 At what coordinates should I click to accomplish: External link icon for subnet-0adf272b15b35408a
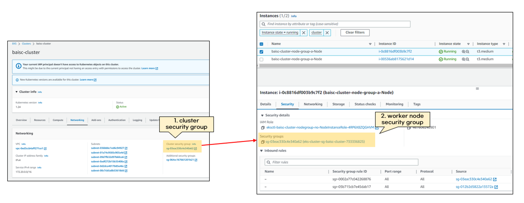point(126,162)
